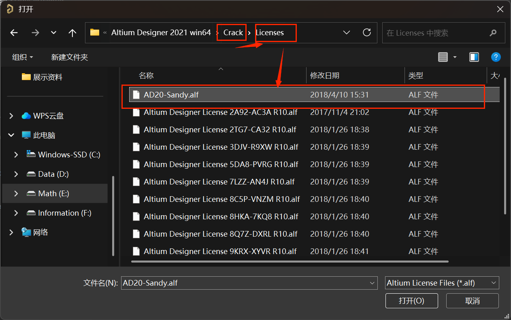Viewport: 511px width, 320px height.
Task: Open the 组织 menu
Action: (23, 57)
